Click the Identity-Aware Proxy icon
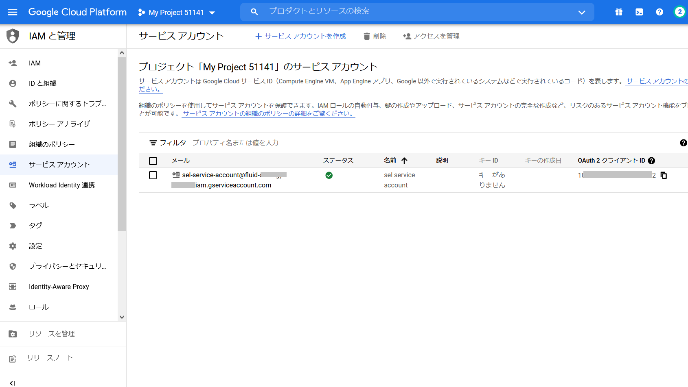The height and width of the screenshot is (387, 688). click(x=13, y=287)
